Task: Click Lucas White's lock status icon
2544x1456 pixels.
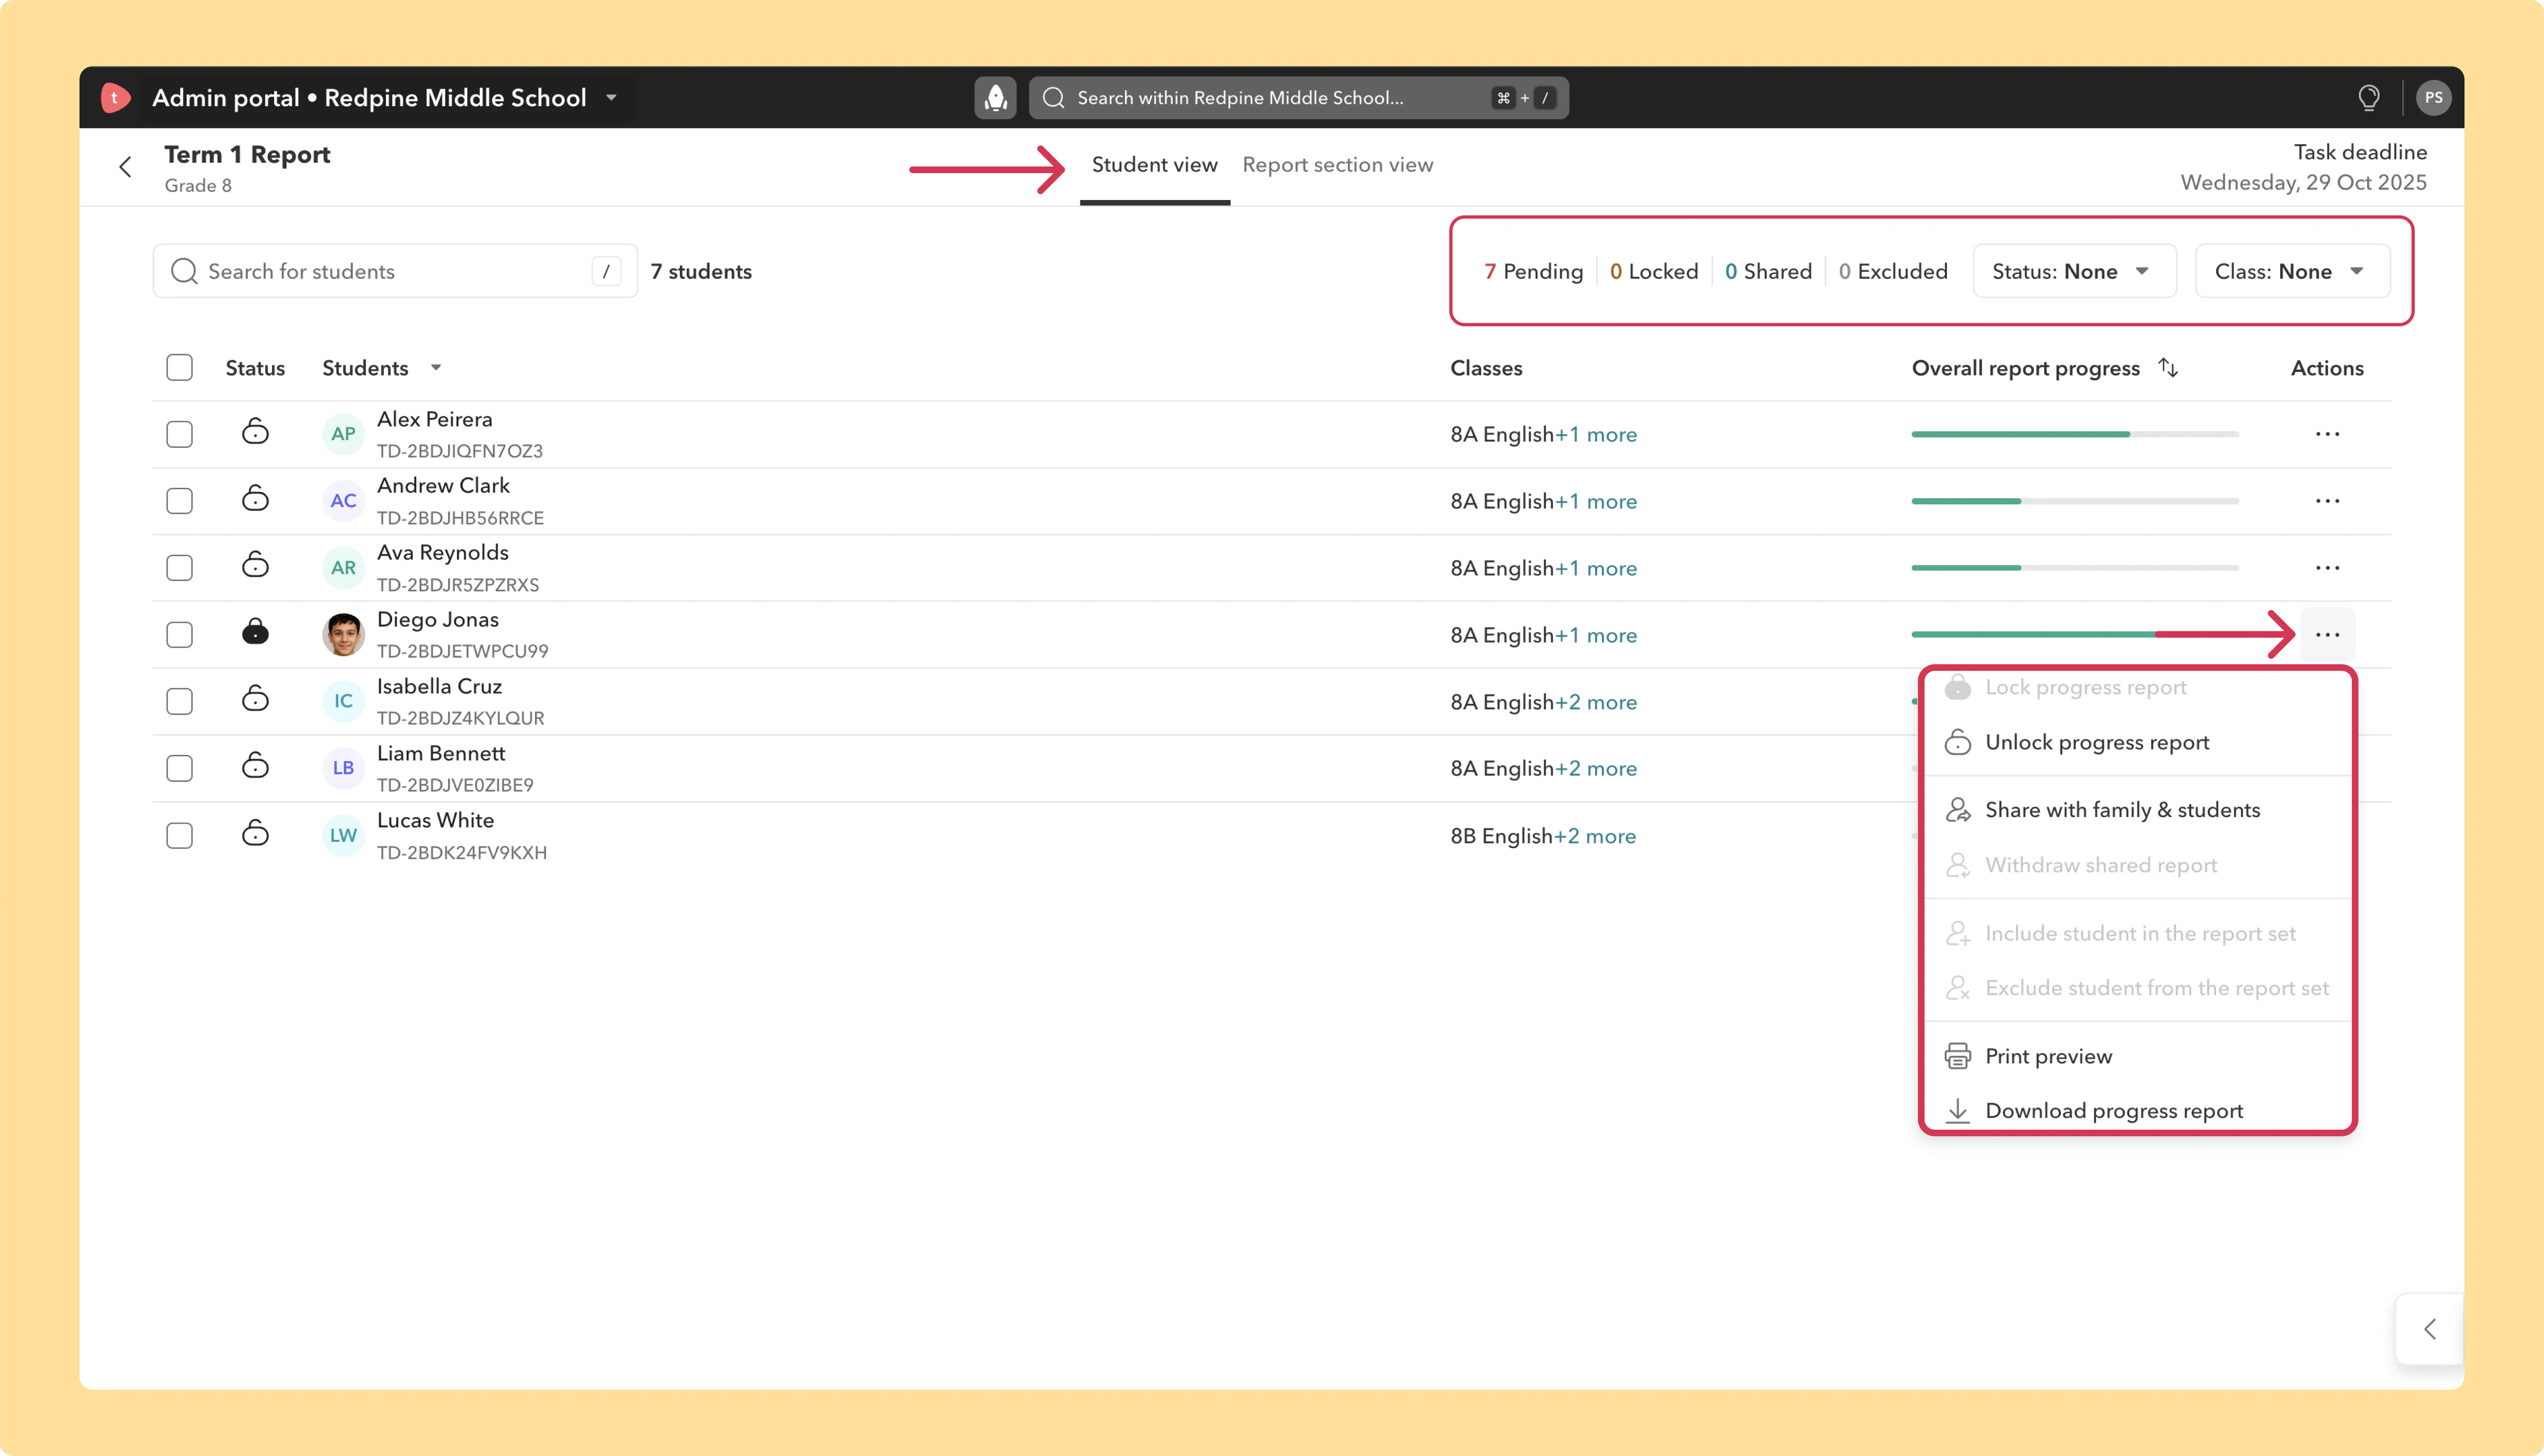Action: [x=255, y=833]
